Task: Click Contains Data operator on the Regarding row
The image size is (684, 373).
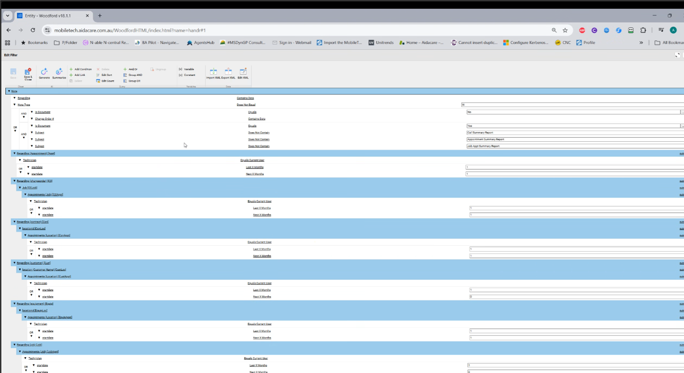Action: [x=246, y=98]
